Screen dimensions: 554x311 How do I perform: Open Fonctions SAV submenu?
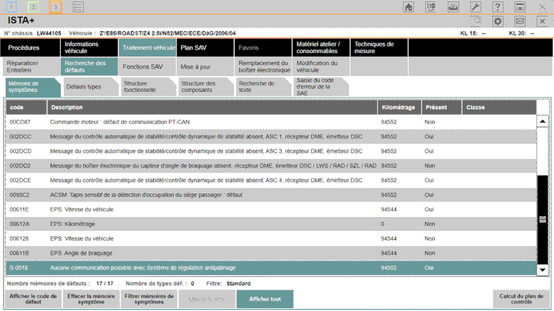tap(147, 66)
